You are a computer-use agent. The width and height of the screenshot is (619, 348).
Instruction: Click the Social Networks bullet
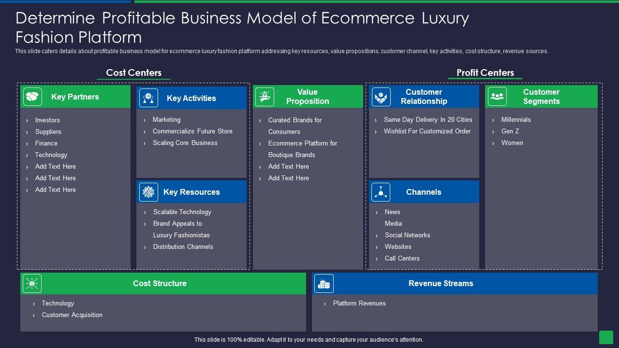(x=408, y=235)
